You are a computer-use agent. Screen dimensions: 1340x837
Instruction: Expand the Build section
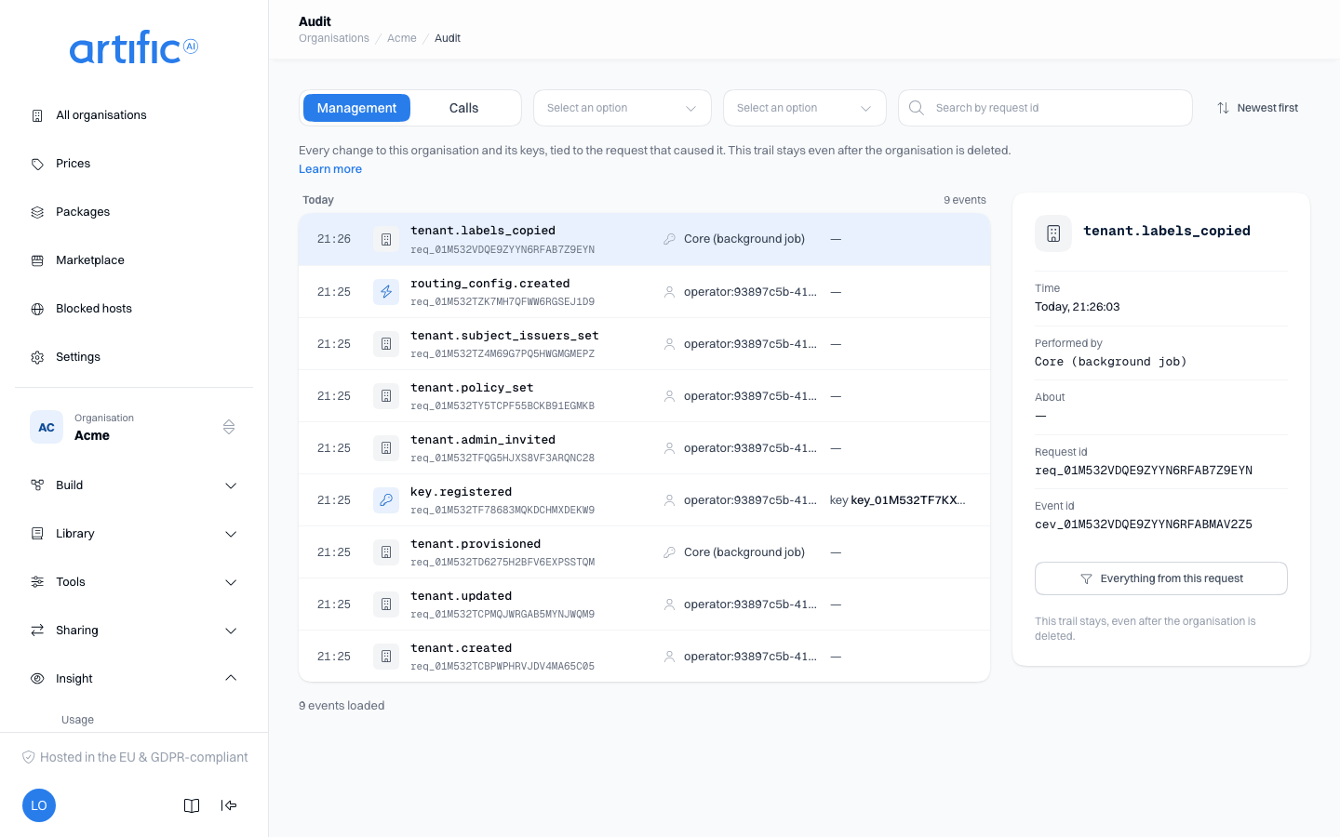pyautogui.click(x=134, y=485)
